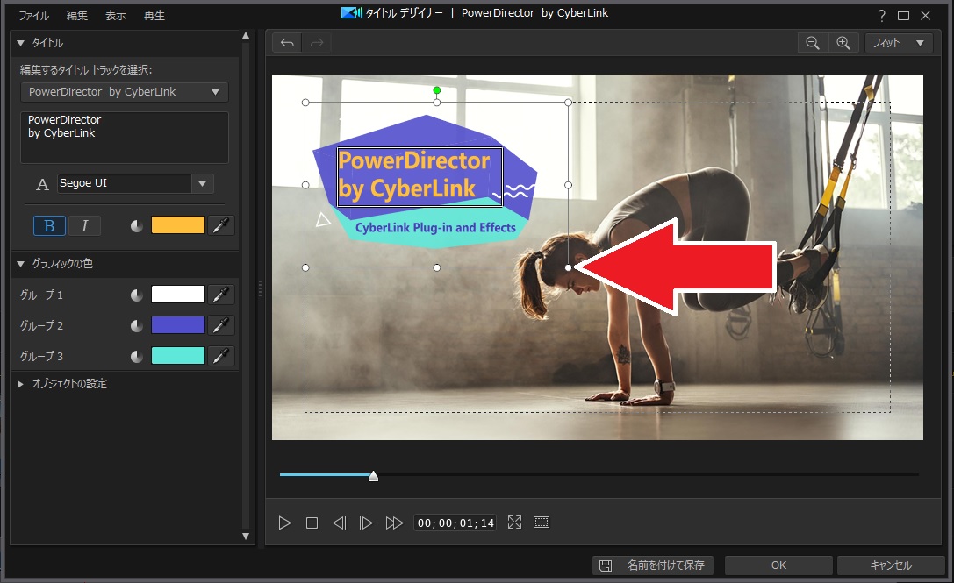Viewport: 954px width, 583px height.
Task: Click the グループ 3 gradient toggle icon
Action: click(137, 356)
